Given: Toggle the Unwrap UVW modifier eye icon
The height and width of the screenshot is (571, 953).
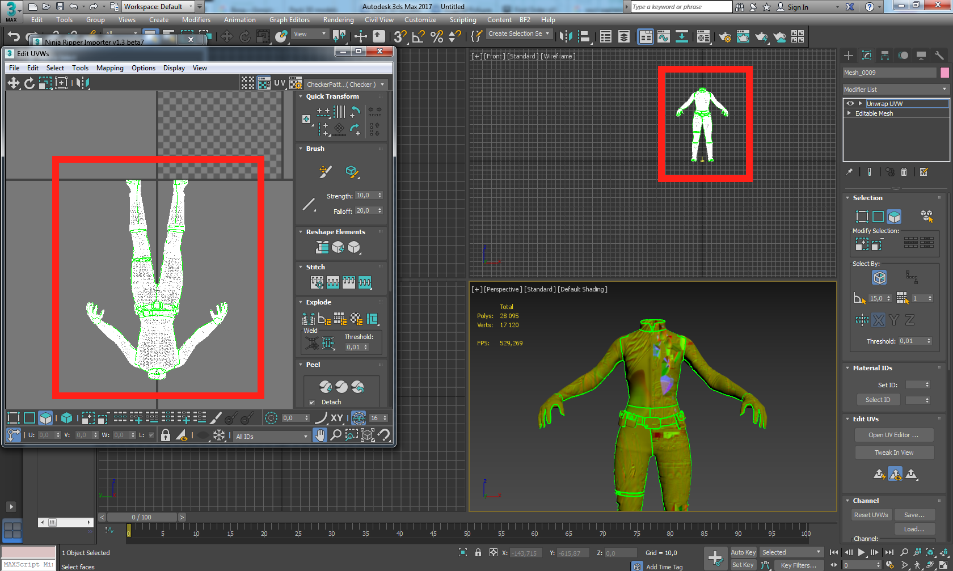Looking at the screenshot, I should point(850,103).
